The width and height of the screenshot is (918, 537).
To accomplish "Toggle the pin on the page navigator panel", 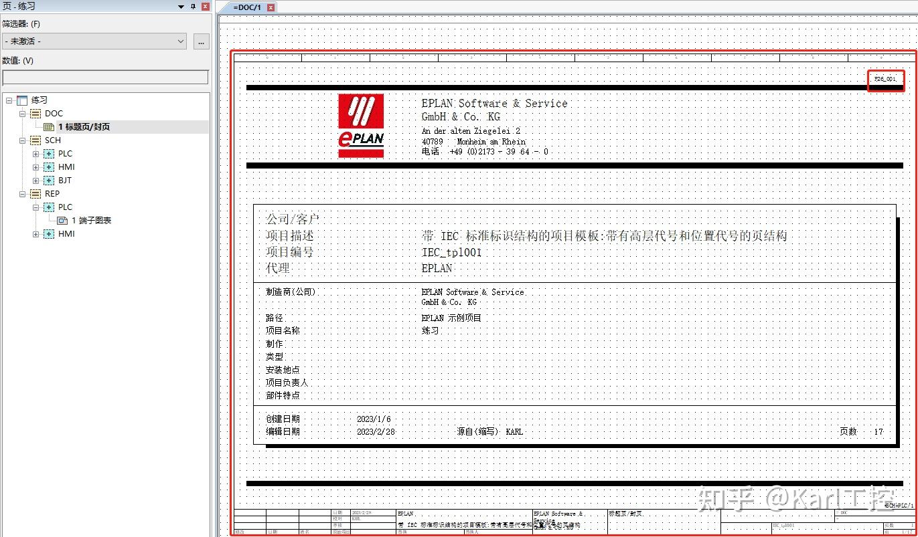I will [193, 6].
